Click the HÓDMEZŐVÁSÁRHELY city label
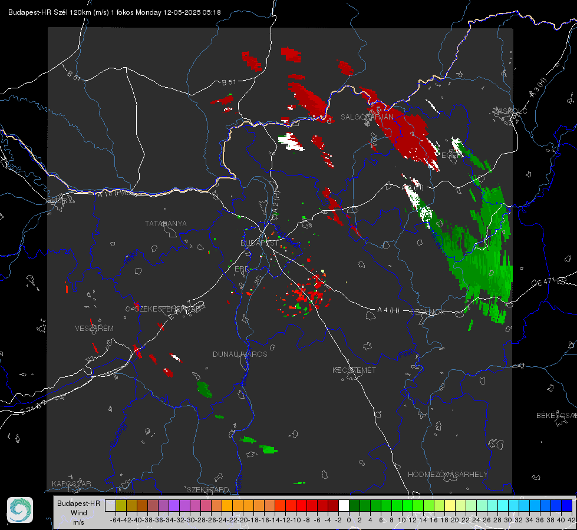577x530 pixels. pyautogui.click(x=447, y=474)
